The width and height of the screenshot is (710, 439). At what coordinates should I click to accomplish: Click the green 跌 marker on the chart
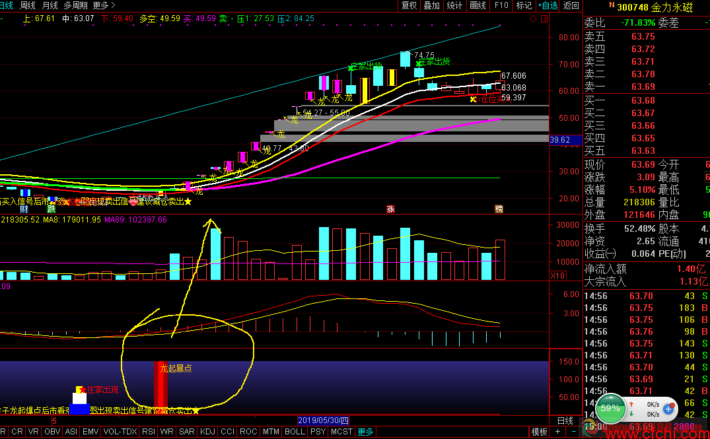coord(52,209)
